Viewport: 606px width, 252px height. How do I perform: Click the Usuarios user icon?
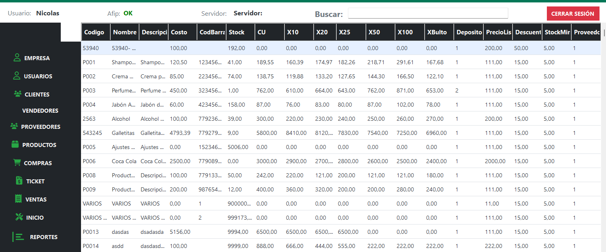coord(17,76)
